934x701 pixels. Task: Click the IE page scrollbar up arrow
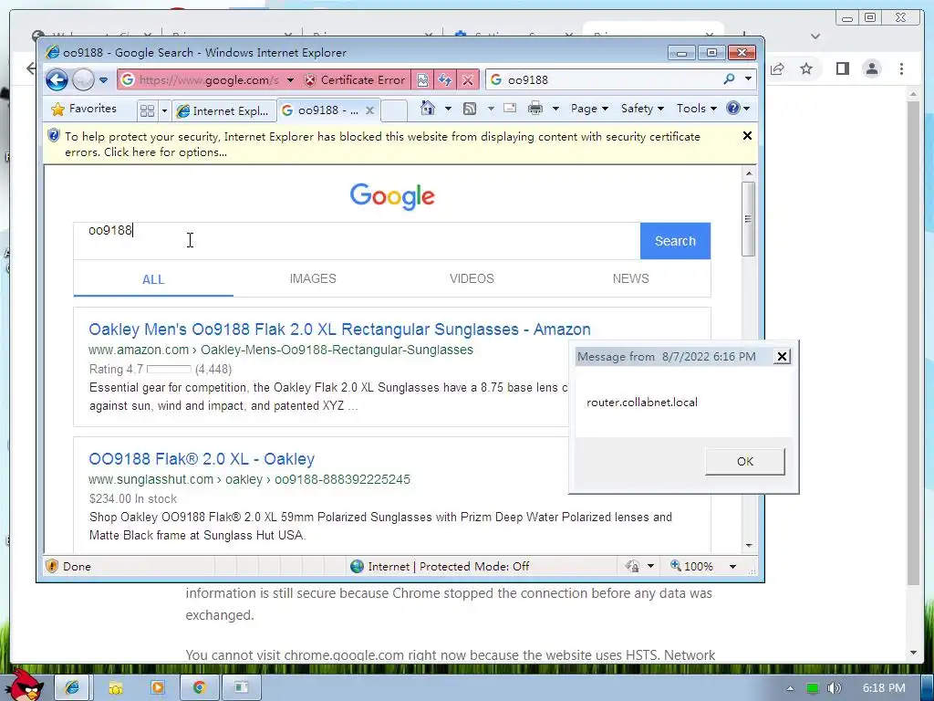tap(749, 173)
